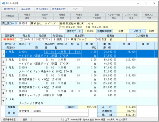
Task: Click the 5.メモ transaction type
Action: (x=10, y=99)
